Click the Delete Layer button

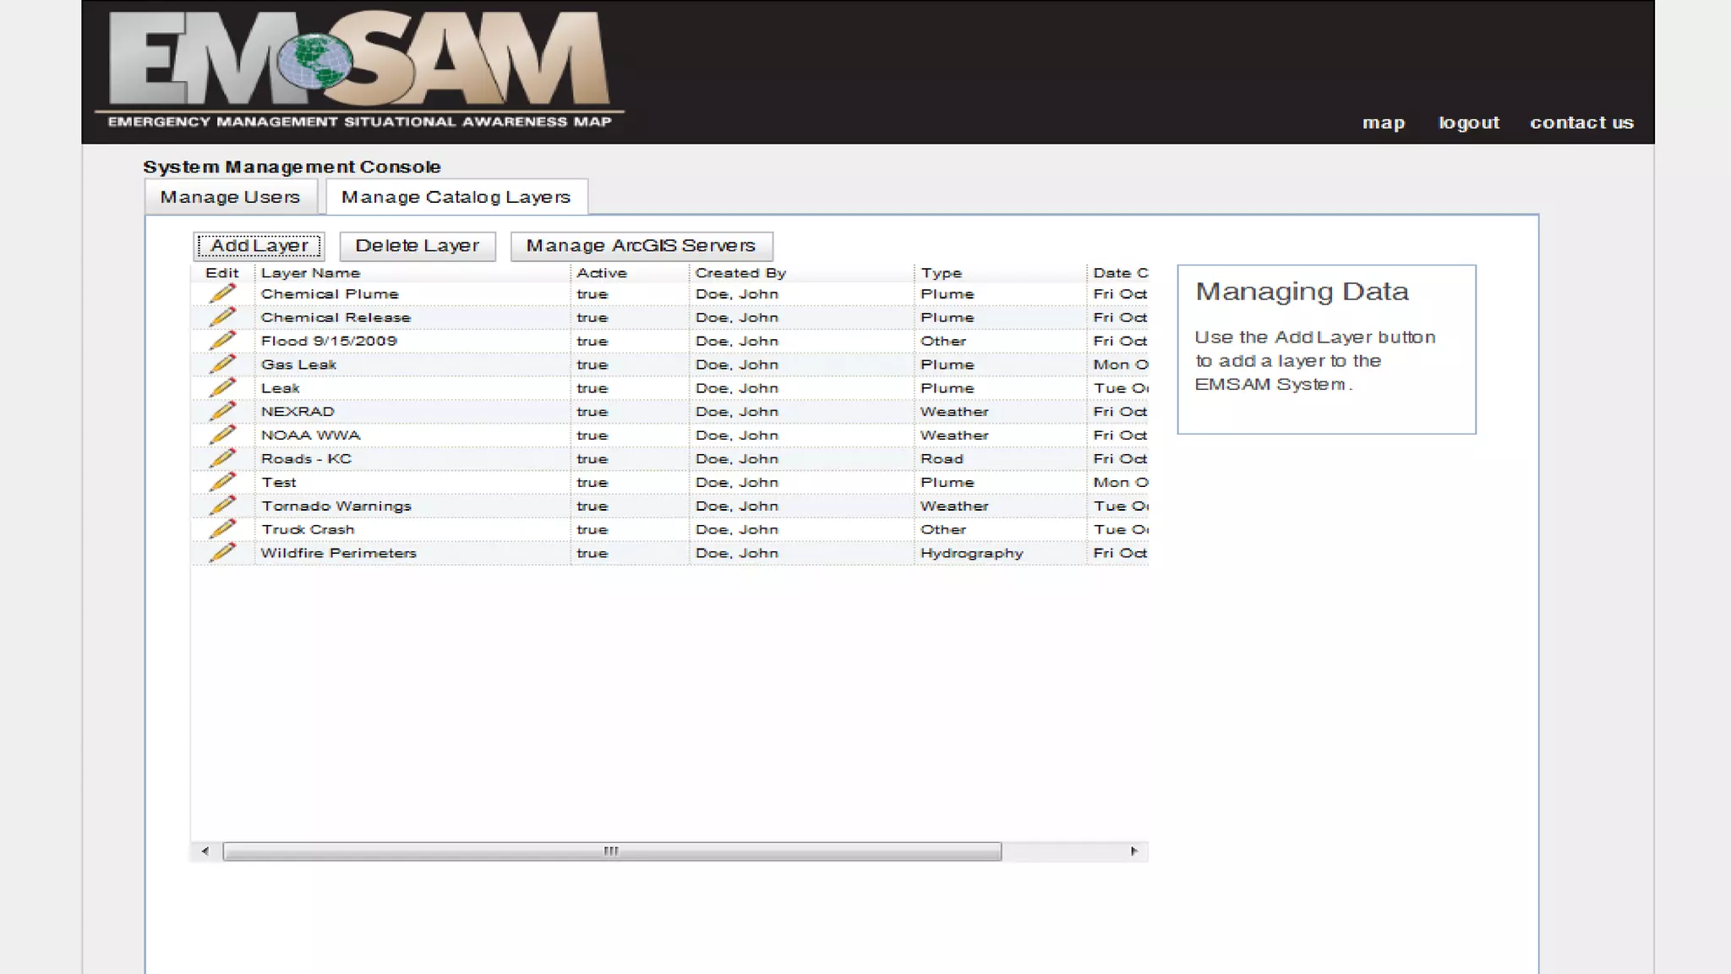coord(417,246)
